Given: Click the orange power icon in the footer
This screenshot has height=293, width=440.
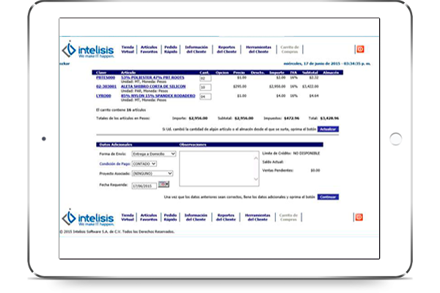Looking at the screenshot, I should [x=359, y=217].
